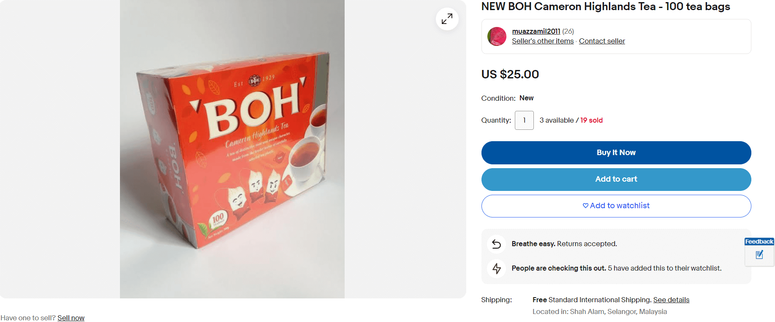
Task: Click the US $25.00 price
Action: [510, 74]
